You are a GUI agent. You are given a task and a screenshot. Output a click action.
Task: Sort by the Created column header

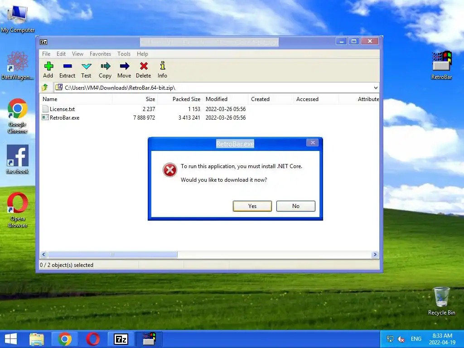pos(271,99)
